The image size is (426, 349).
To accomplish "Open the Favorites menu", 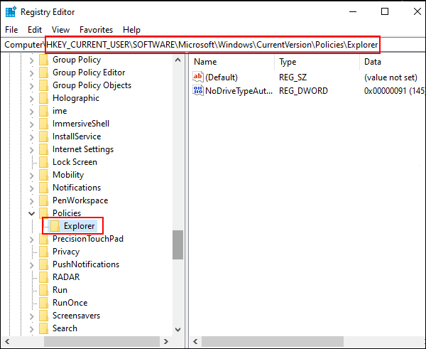I will point(96,30).
